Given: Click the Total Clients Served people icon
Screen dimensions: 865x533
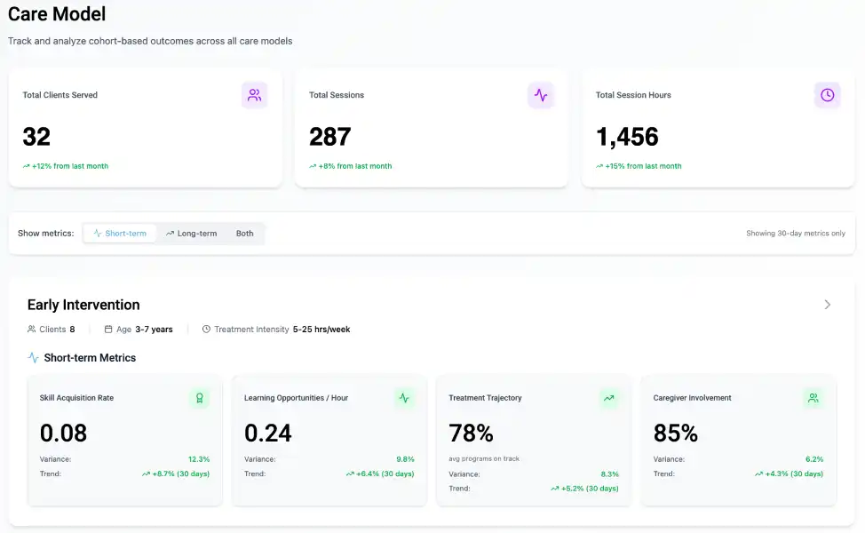Looking at the screenshot, I should (254, 95).
